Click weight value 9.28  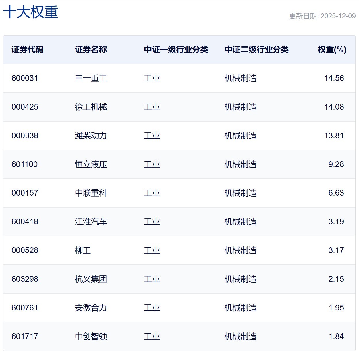[x=336, y=164]
